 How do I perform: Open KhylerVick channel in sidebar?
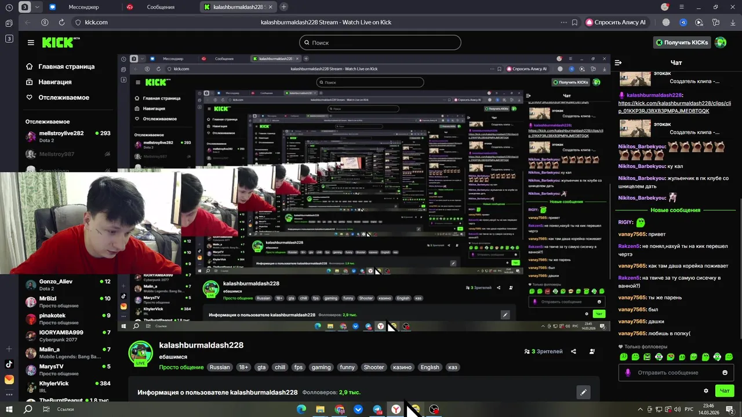[x=68, y=386]
